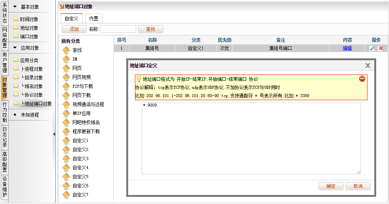The image size is (389, 204).
Task: Click folder icon beside 域名对象
Action: (16, 86)
